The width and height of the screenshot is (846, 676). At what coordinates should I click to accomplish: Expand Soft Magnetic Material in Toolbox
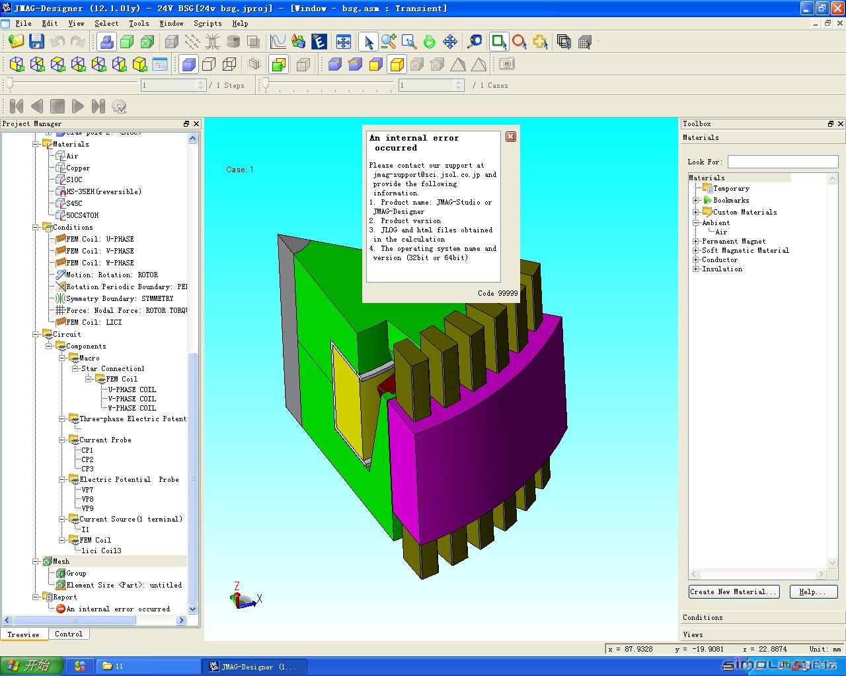(x=695, y=250)
